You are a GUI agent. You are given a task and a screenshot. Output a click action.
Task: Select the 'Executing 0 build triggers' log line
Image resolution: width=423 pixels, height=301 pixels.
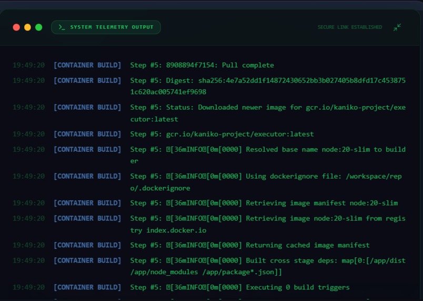[209, 287]
